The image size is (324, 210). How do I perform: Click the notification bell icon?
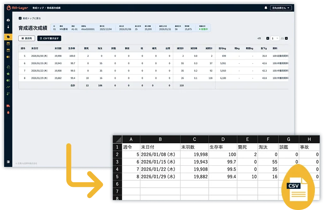tap(266, 8)
